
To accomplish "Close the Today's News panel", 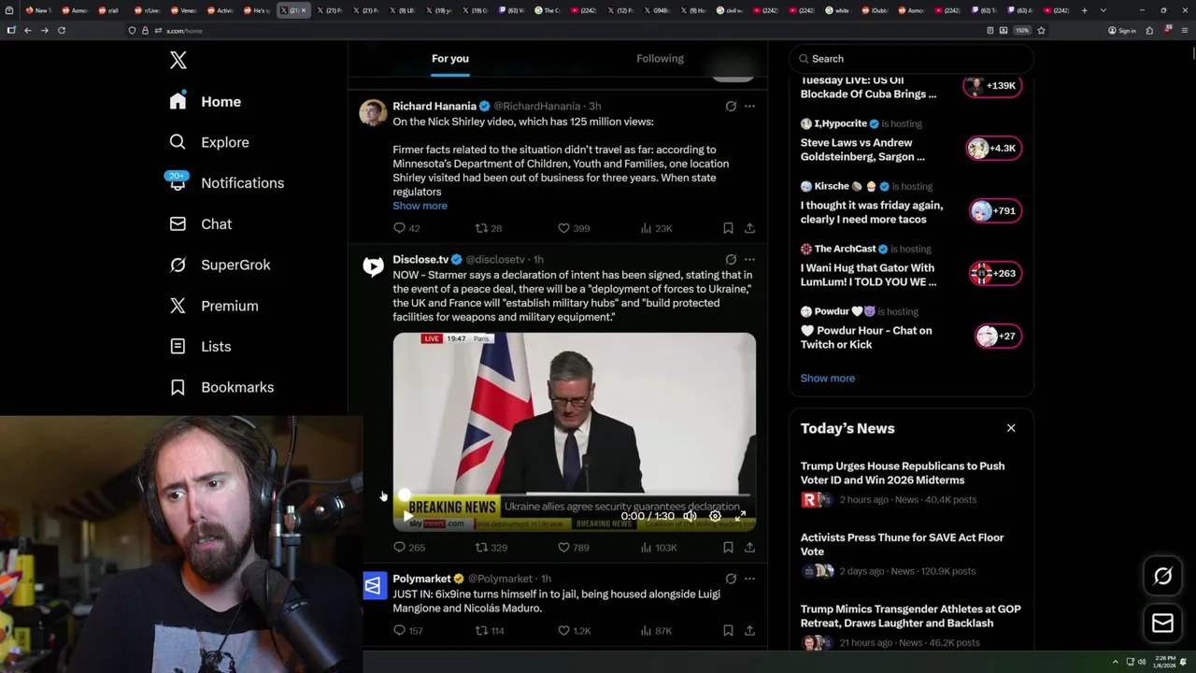I will click(x=1011, y=428).
